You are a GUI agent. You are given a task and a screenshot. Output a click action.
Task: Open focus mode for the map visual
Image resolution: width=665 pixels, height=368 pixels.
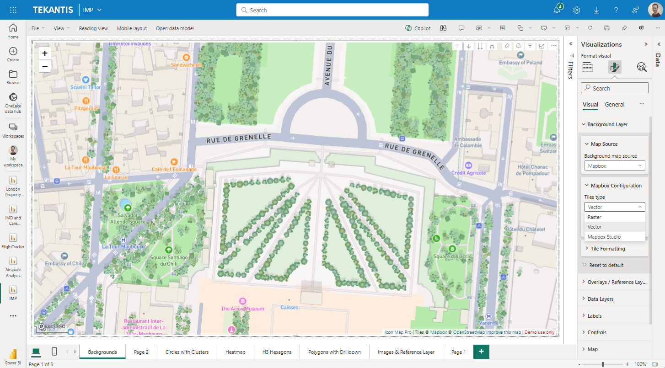point(542,46)
